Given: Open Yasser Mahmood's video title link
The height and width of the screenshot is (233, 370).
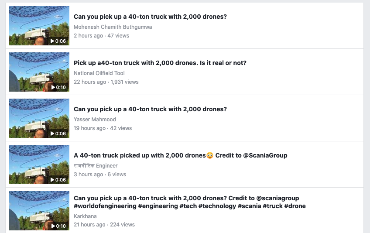Looking at the screenshot, I should [150, 109].
